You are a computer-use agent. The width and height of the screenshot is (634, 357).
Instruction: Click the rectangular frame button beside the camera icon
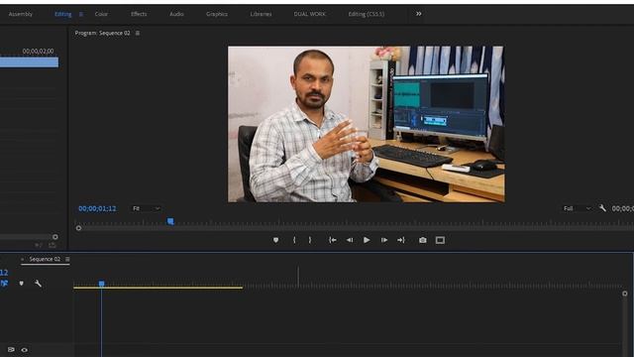tap(440, 240)
